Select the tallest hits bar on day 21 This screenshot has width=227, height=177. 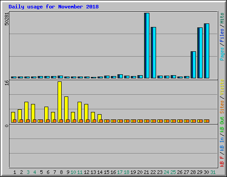[147, 46]
